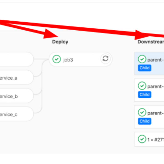
Task: Click the Child badge on the first downstream pipeline
Action: (x=144, y=68)
